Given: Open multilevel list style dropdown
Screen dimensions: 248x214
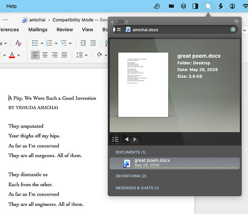Looking at the screenshot, I should tap(70, 43).
